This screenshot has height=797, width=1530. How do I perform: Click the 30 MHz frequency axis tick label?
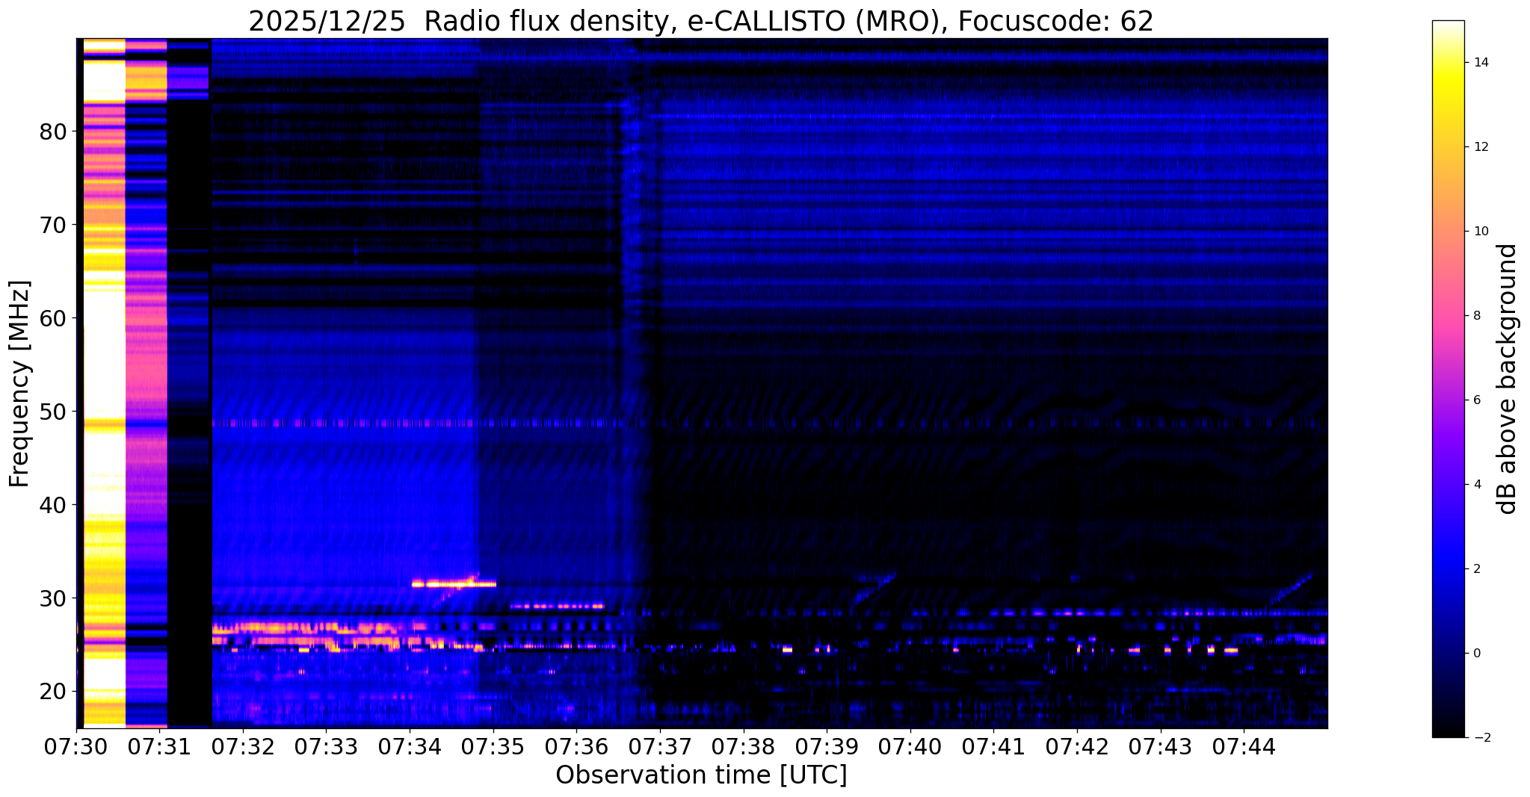point(52,598)
